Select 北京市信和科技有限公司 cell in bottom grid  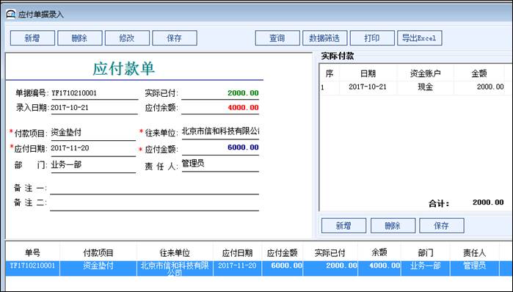(x=175, y=269)
